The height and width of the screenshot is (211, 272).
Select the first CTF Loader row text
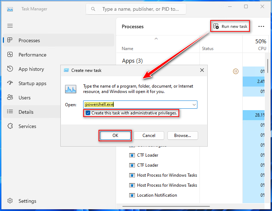[x=148, y=155]
